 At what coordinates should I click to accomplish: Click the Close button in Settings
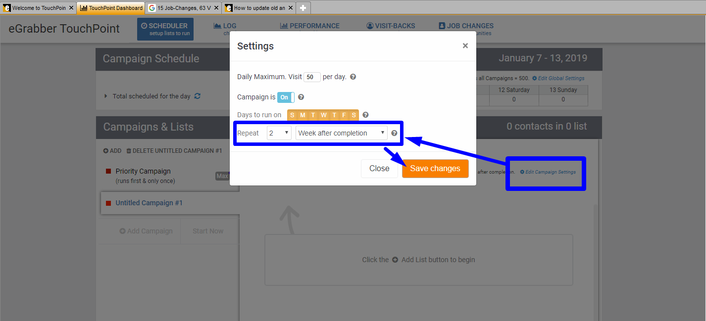tap(379, 169)
